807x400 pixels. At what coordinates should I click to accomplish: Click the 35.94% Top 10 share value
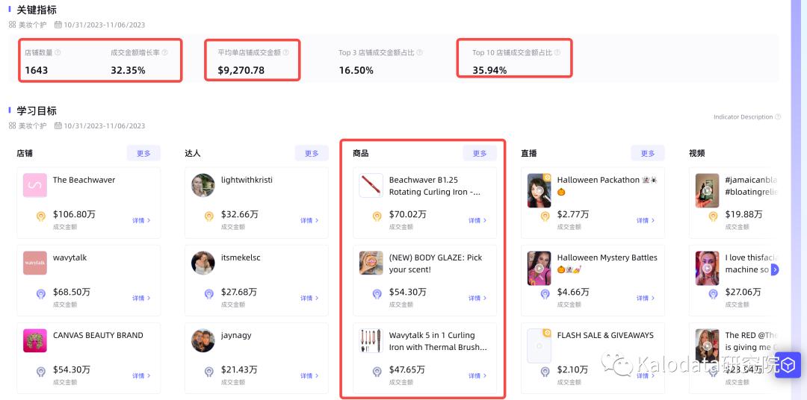tap(489, 70)
